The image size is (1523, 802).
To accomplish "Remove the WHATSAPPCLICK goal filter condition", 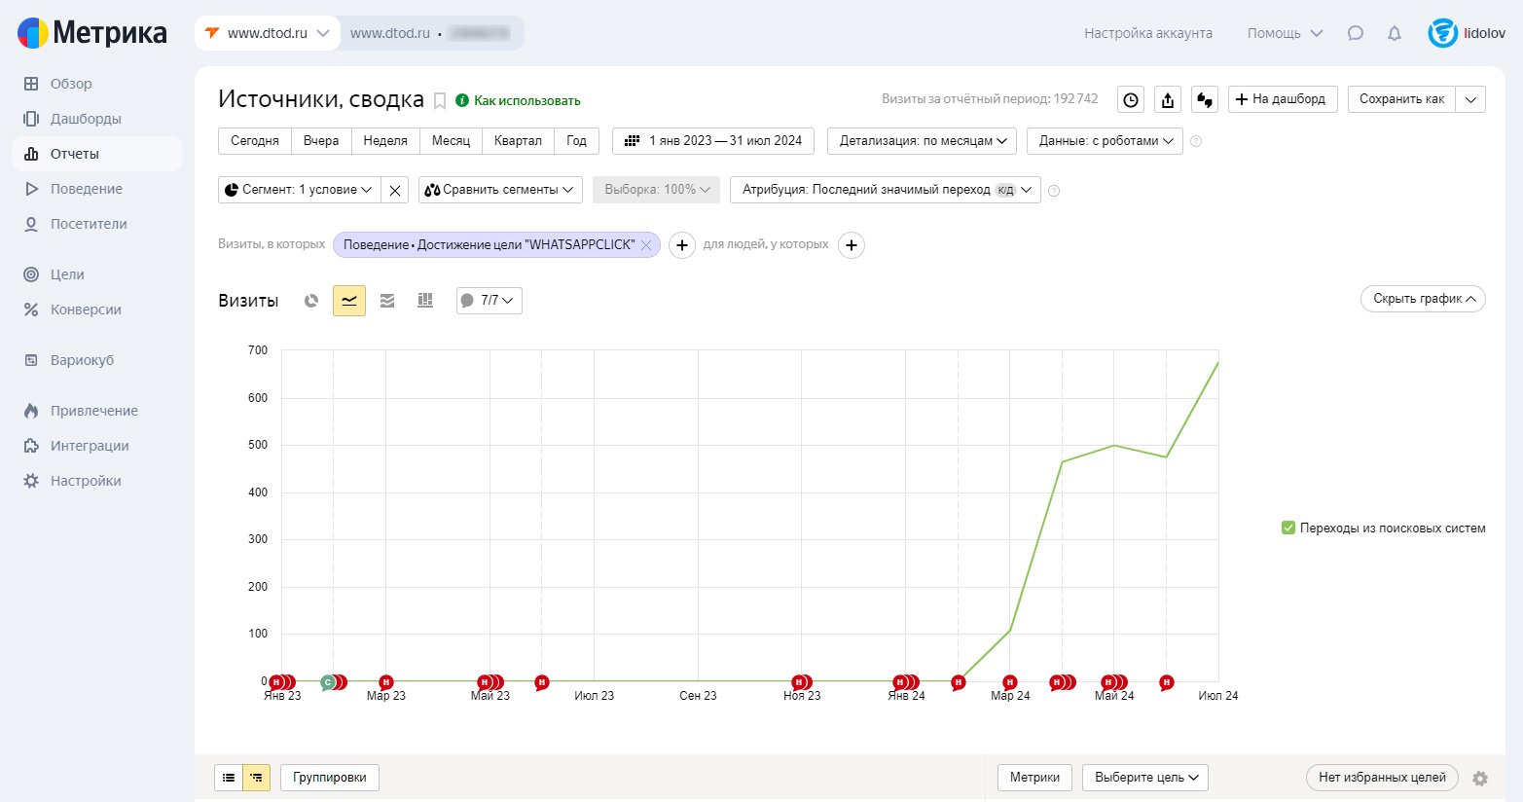I will [x=646, y=245].
